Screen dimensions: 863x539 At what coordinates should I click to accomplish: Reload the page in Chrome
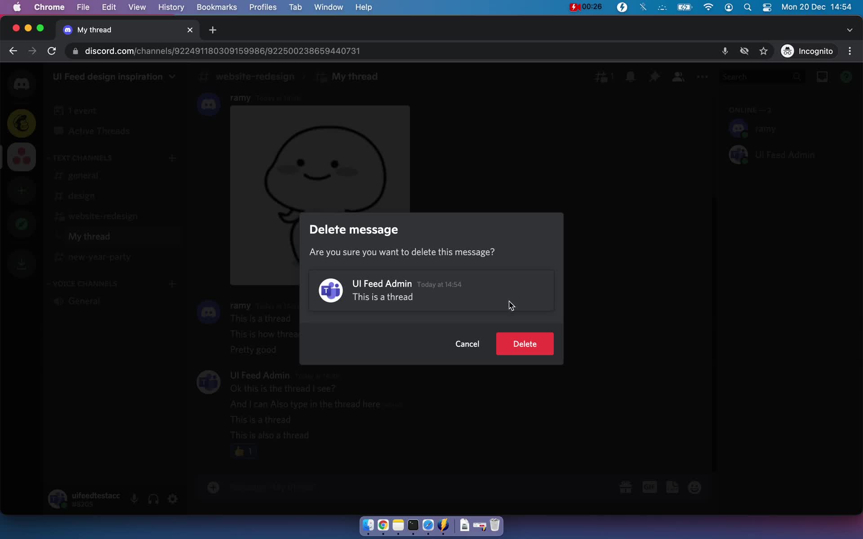click(52, 51)
